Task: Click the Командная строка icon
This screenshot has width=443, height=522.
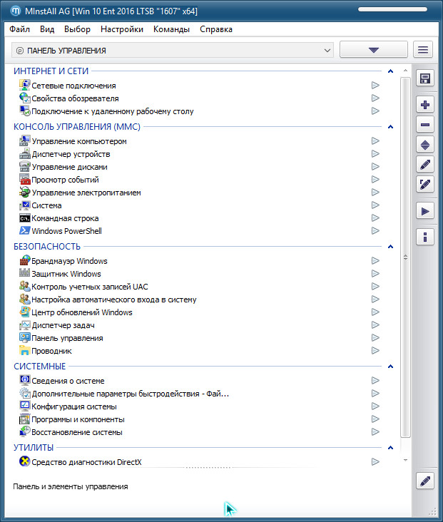Action: (x=25, y=218)
